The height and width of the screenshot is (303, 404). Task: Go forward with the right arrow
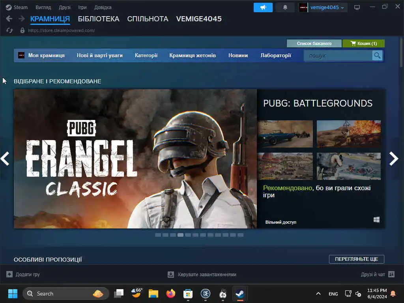point(22,19)
